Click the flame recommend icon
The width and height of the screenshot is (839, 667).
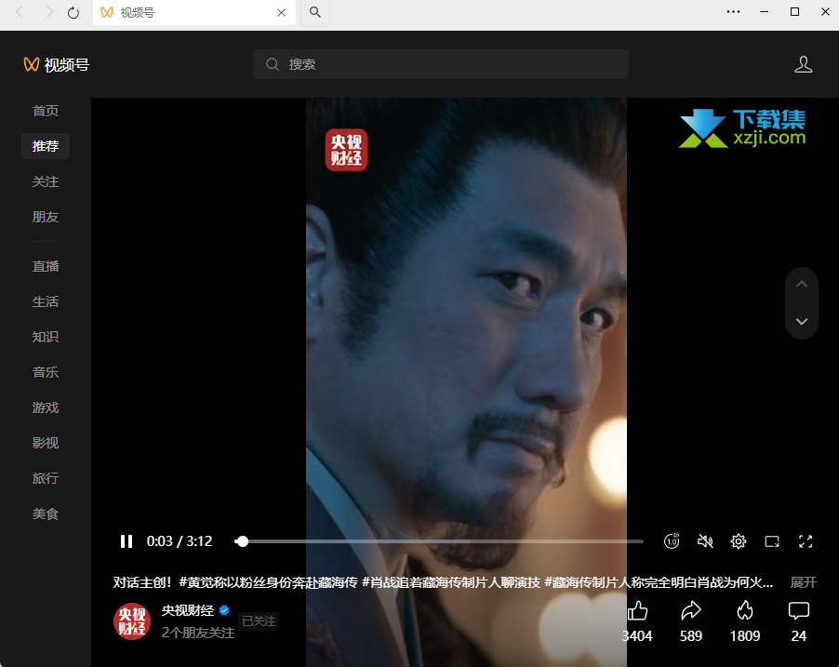[x=745, y=611]
